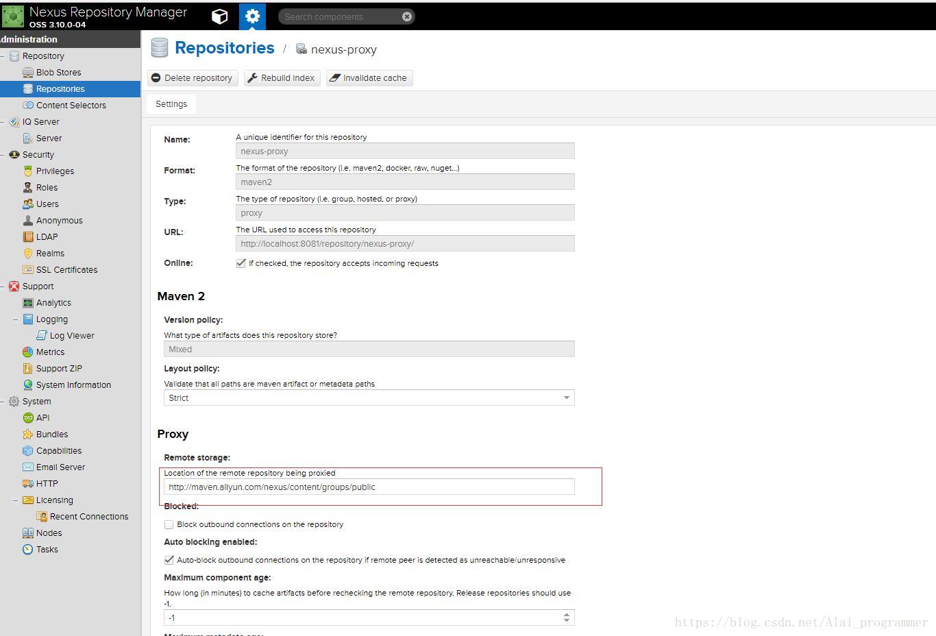This screenshot has width=936, height=636.
Task: Open Server under IQ Server
Action: pyautogui.click(x=49, y=138)
